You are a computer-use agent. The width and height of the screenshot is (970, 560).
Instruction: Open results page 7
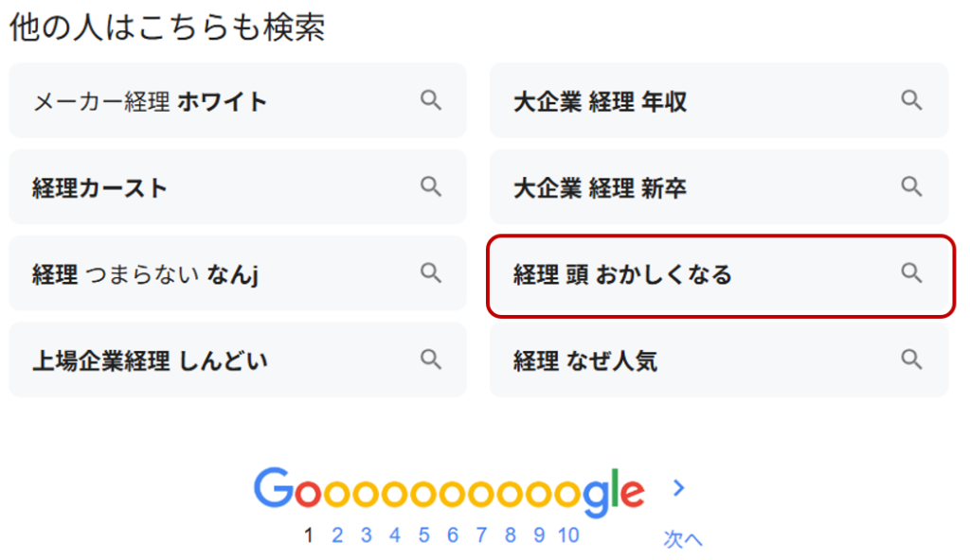coord(481,535)
